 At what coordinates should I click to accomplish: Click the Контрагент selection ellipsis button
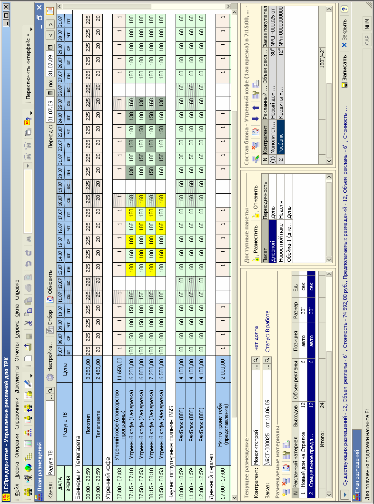[x=256, y=367]
